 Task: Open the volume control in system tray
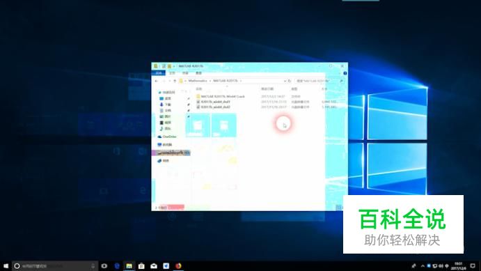[x=441, y=266]
